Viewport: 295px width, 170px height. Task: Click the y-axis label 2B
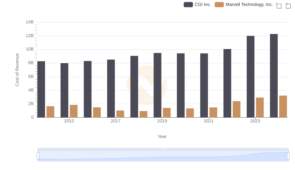coord(31,104)
